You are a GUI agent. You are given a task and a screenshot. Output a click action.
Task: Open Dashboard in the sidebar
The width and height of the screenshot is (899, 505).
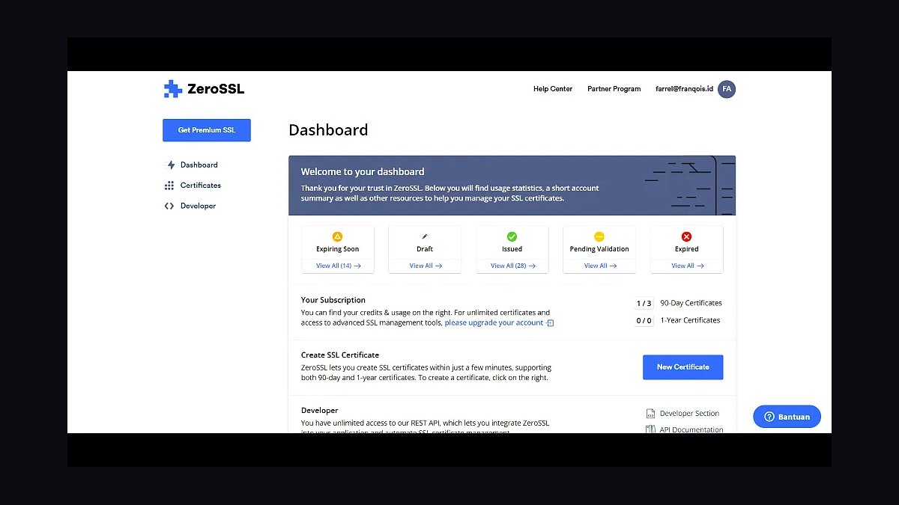[199, 165]
